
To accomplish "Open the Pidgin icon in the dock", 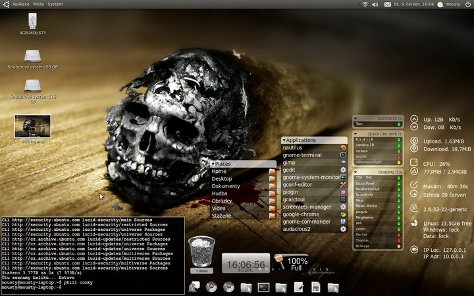I will pyautogui.click(x=194, y=287).
